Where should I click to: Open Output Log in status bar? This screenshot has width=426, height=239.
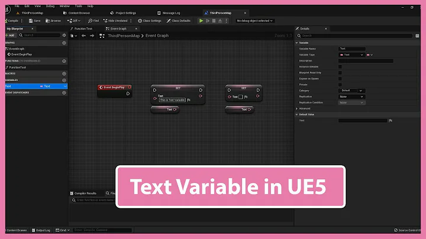[x=41, y=230]
